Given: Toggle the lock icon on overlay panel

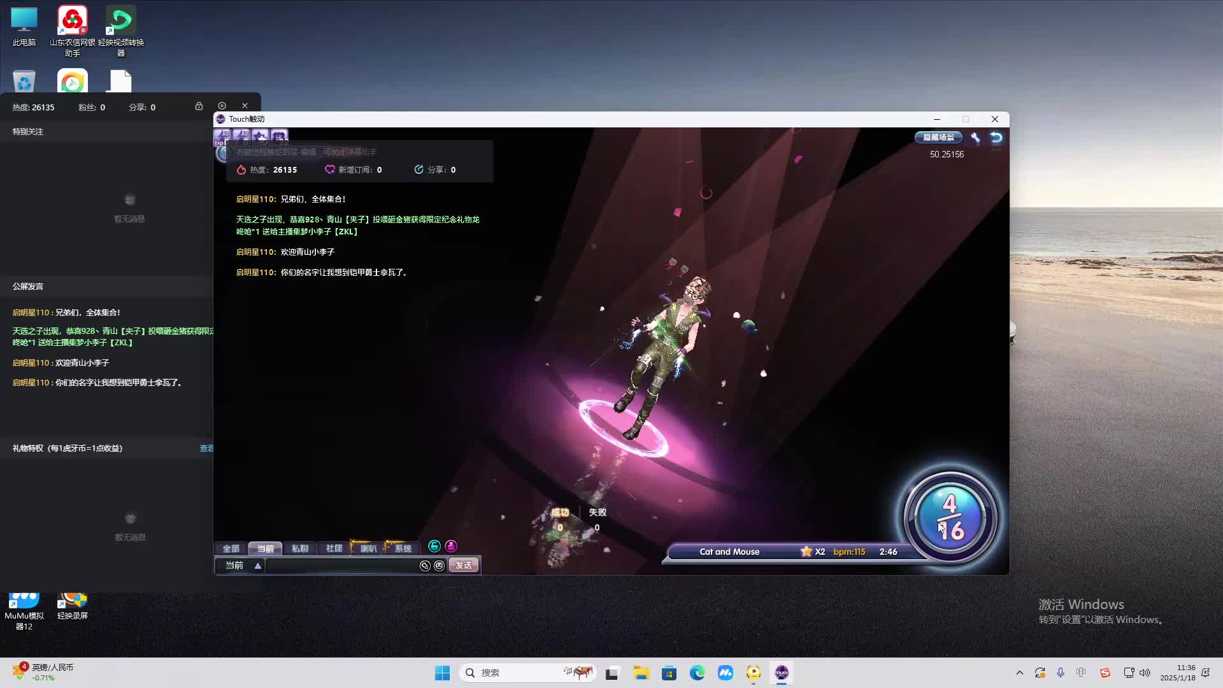Looking at the screenshot, I should tap(199, 106).
